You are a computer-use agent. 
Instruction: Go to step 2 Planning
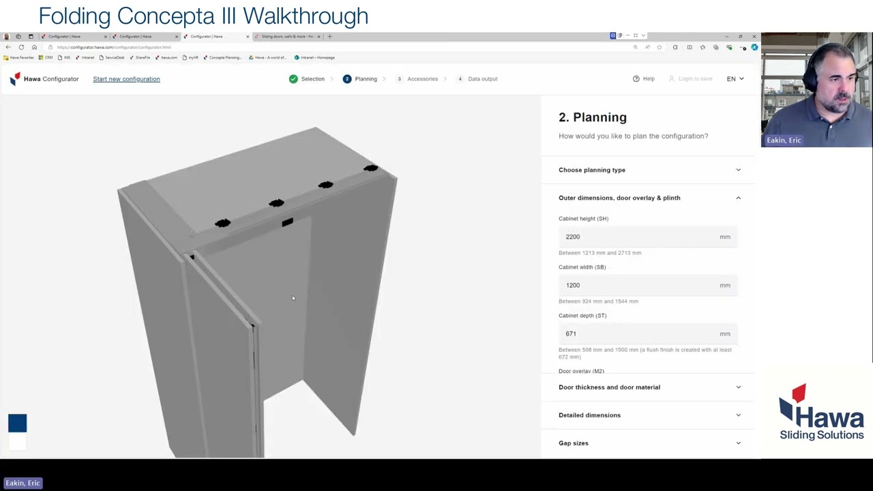pyautogui.click(x=360, y=78)
